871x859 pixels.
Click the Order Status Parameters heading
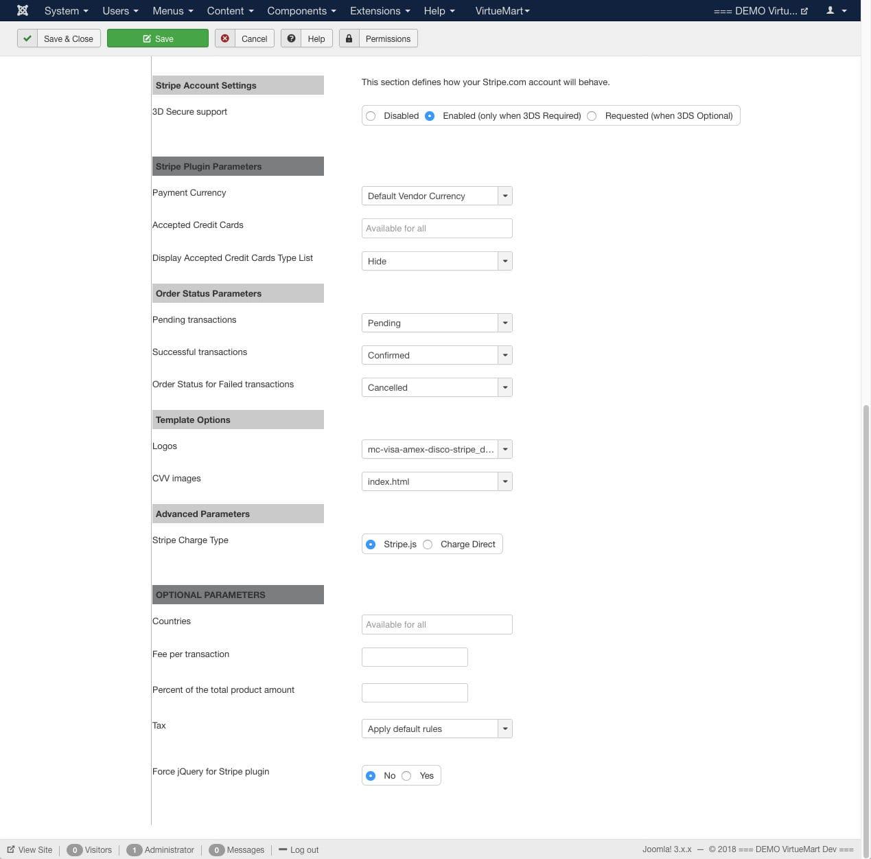tap(237, 293)
